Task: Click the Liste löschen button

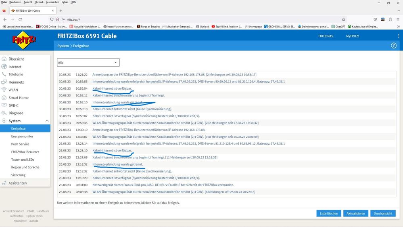Action: coord(329,213)
